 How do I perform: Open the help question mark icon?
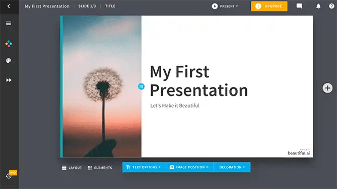331,6
